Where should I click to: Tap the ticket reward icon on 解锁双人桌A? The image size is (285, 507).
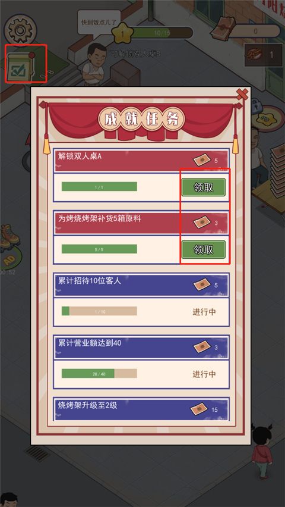202,159
